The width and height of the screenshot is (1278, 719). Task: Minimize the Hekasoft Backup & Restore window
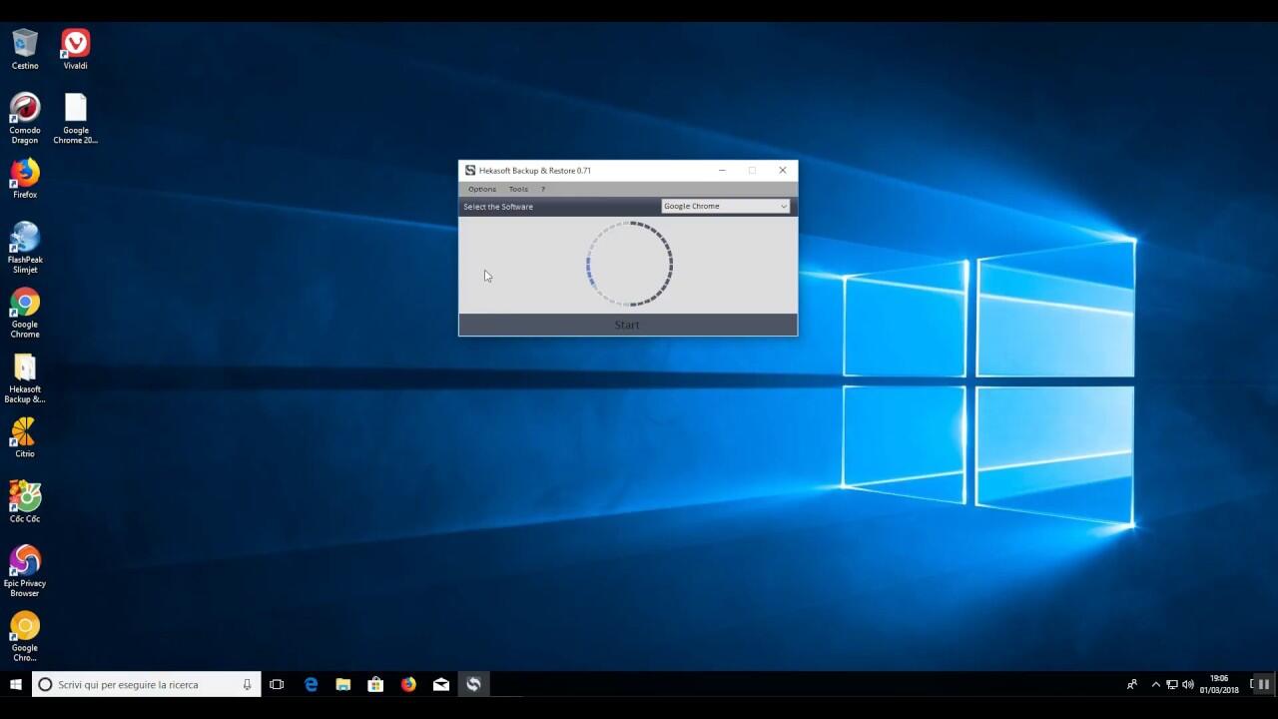pyautogui.click(x=722, y=170)
